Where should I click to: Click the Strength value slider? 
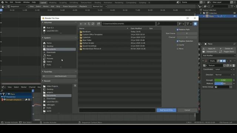(223, 80)
